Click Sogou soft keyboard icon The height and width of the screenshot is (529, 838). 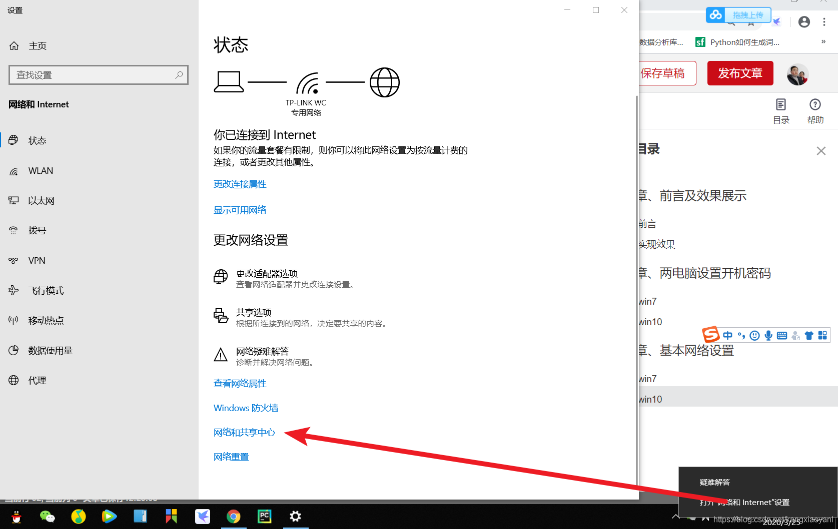(782, 336)
